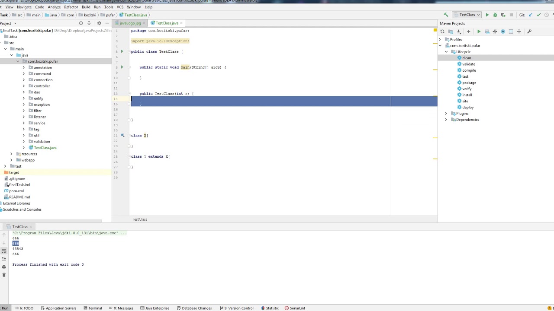Image resolution: width=554 pixels, height=311 pixels.
Task: Toggle skip tests mode lightning icon
Action: 503,32
